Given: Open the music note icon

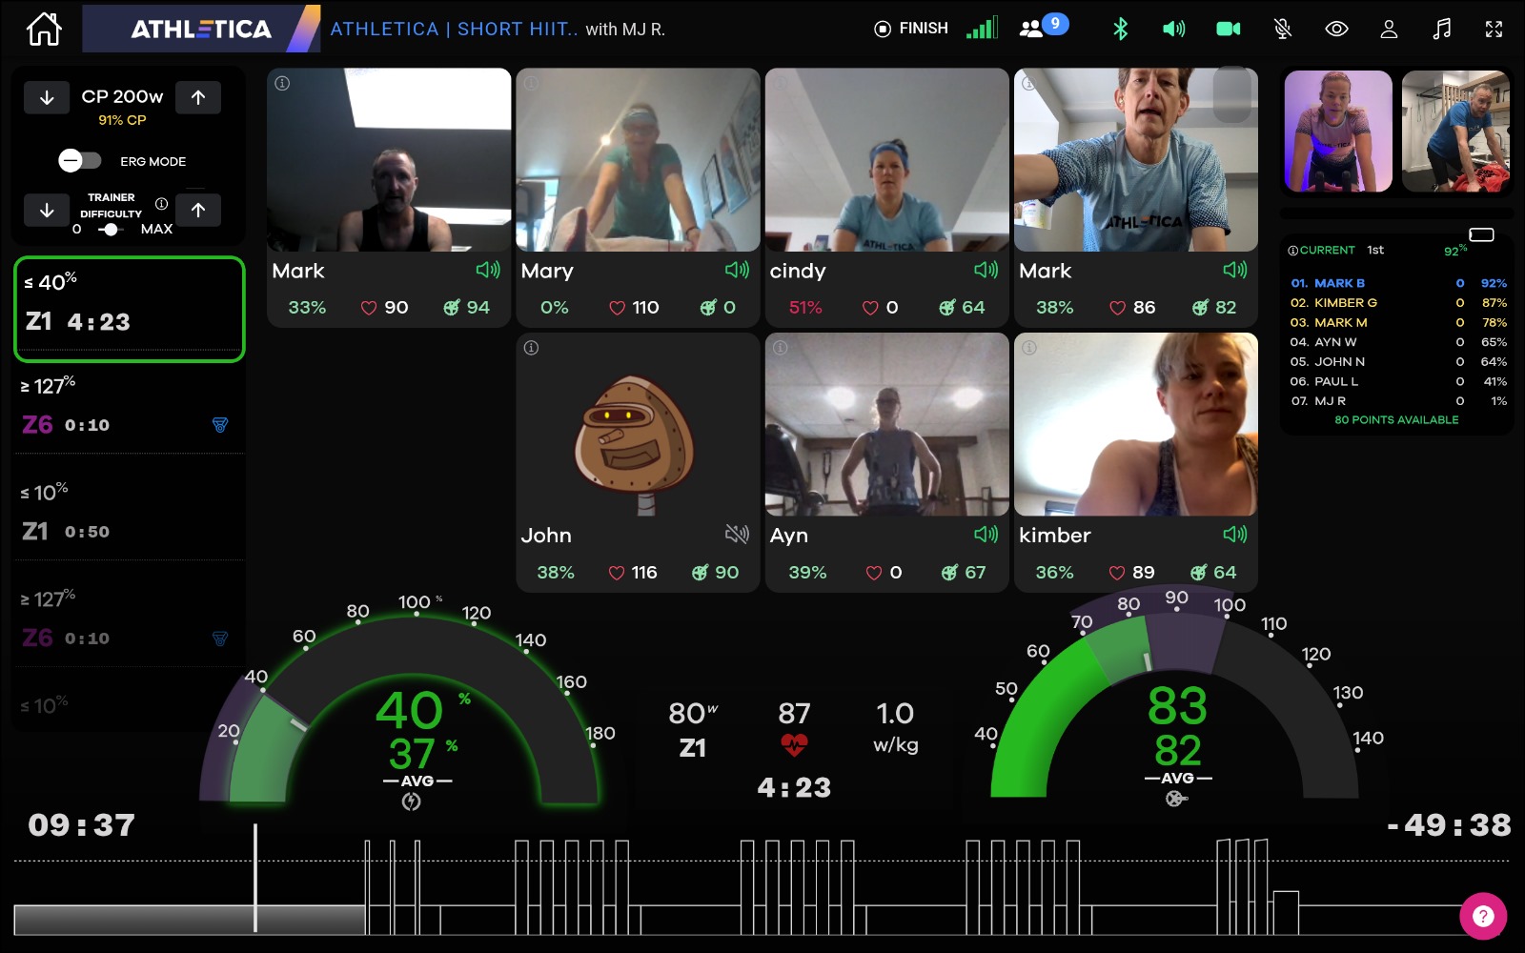Looking at the screenshot, I should [1441, 29].
